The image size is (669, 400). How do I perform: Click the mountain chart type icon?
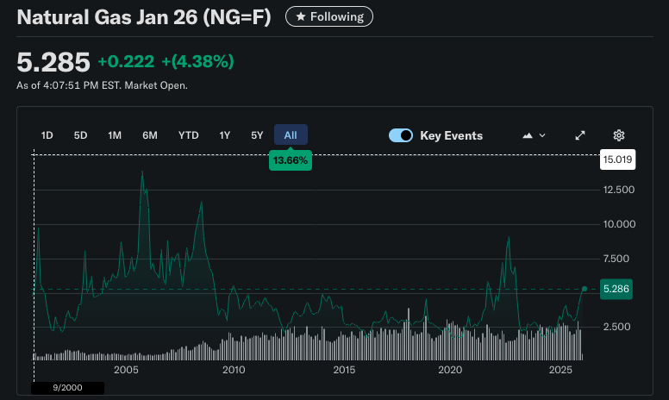[x=527, y=135]
